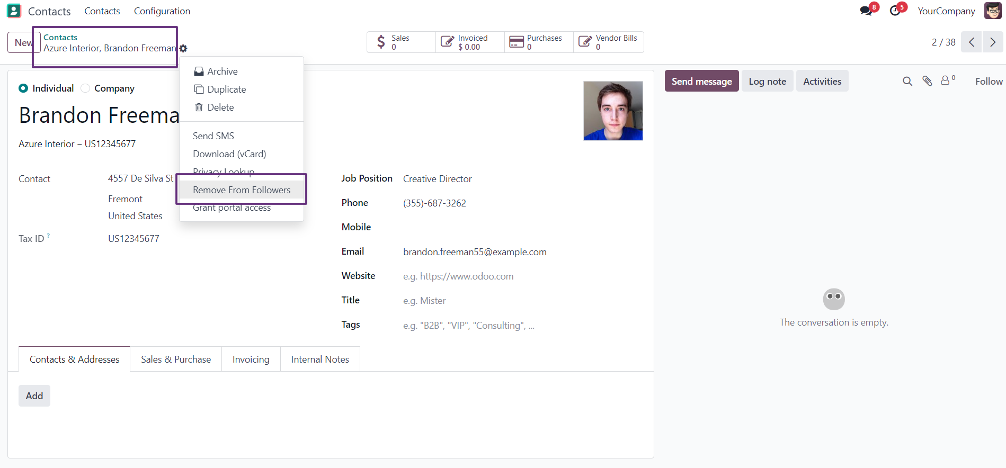Viewport: 1006px width, 468px height.
Task: Choose Delete from the actions menu
Action: [242, 107]
